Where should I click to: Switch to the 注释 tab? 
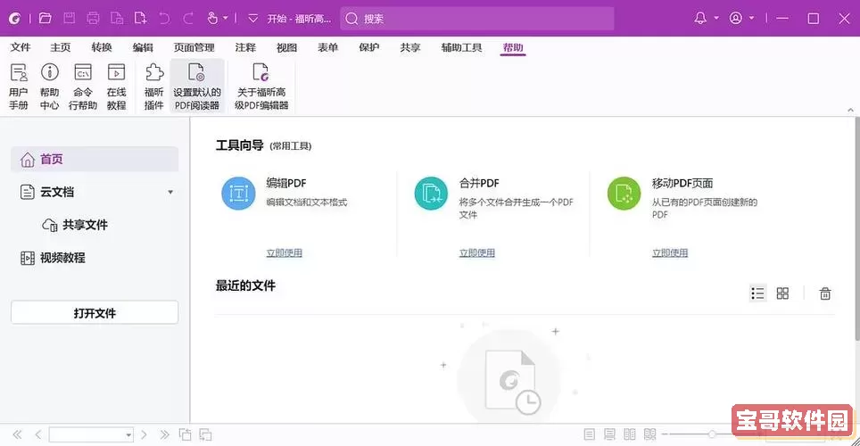tap(245, 47)
